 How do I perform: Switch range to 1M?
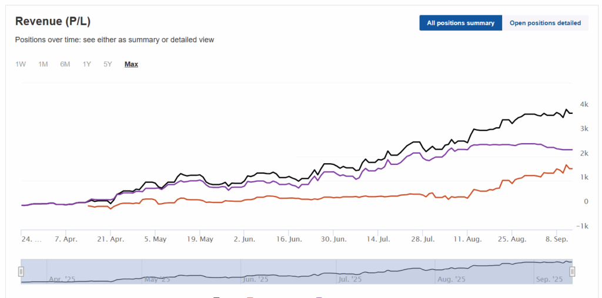pos(43,64)
